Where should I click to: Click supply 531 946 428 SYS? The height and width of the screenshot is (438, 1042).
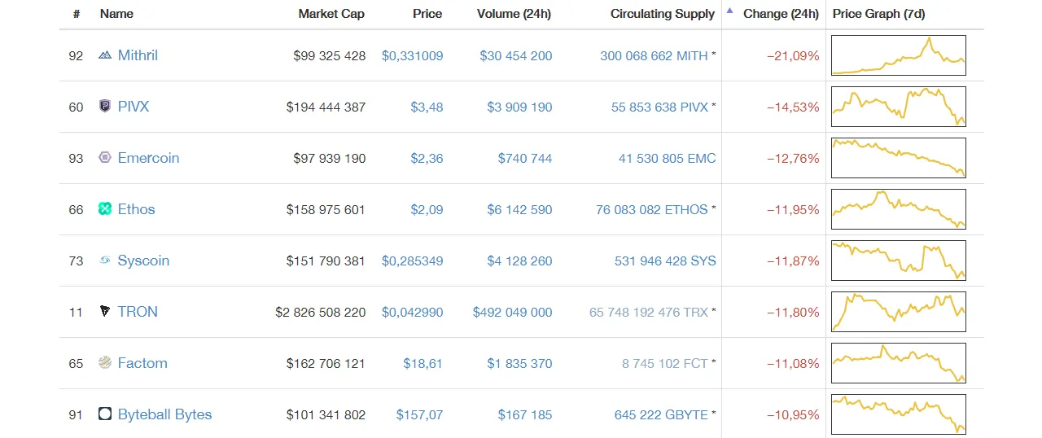tap(665, 261)
